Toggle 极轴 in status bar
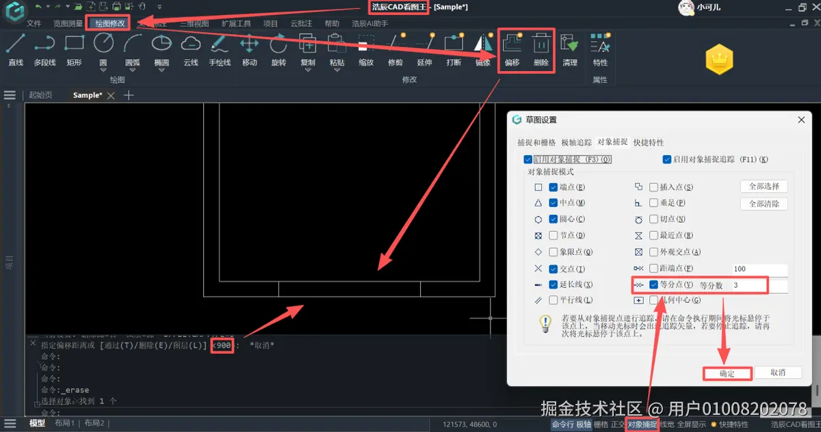 (584, 424)
